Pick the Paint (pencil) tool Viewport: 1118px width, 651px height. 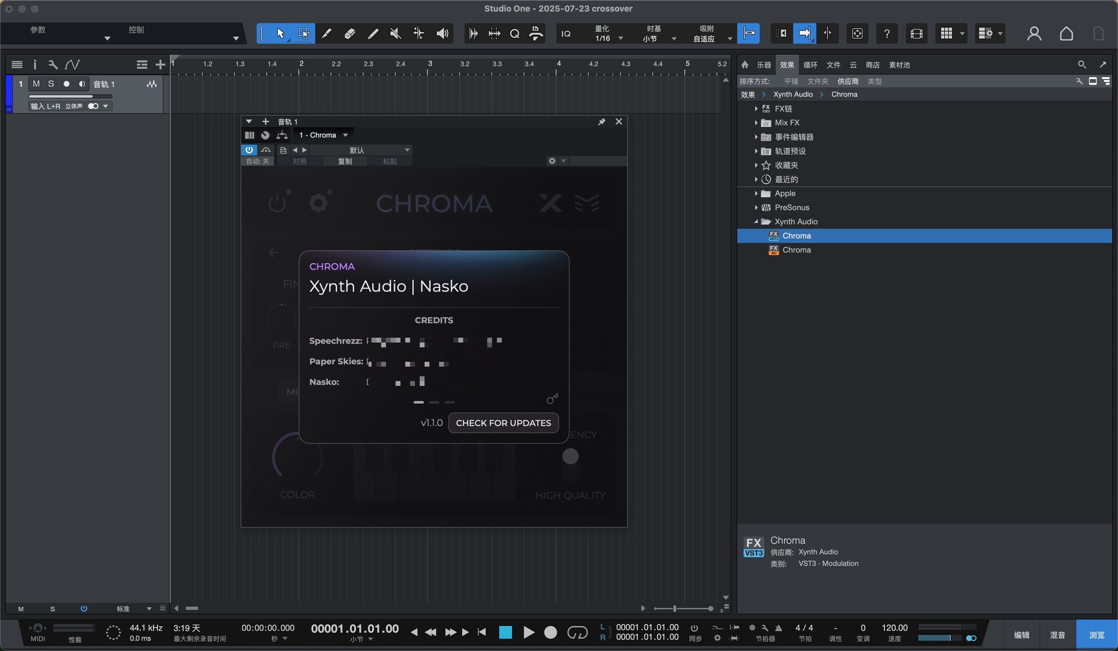pyautogui.click(x=373, y=34)
